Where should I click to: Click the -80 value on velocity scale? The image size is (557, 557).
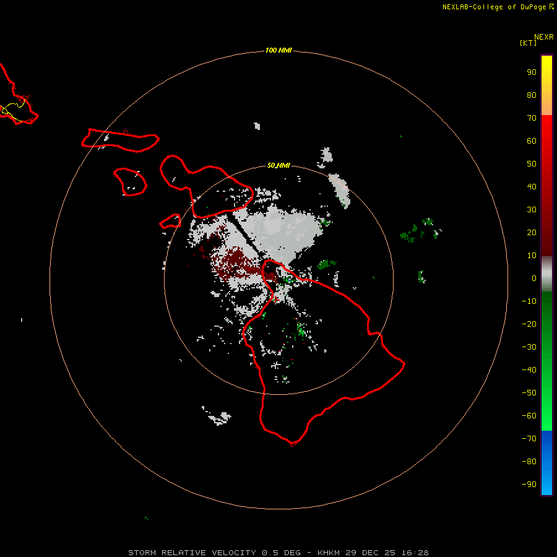tap(529, 462)
